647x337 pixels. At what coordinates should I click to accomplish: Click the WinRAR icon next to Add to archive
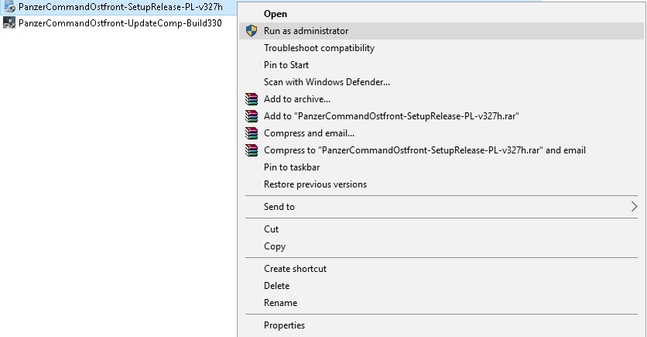tap(251, 99)
